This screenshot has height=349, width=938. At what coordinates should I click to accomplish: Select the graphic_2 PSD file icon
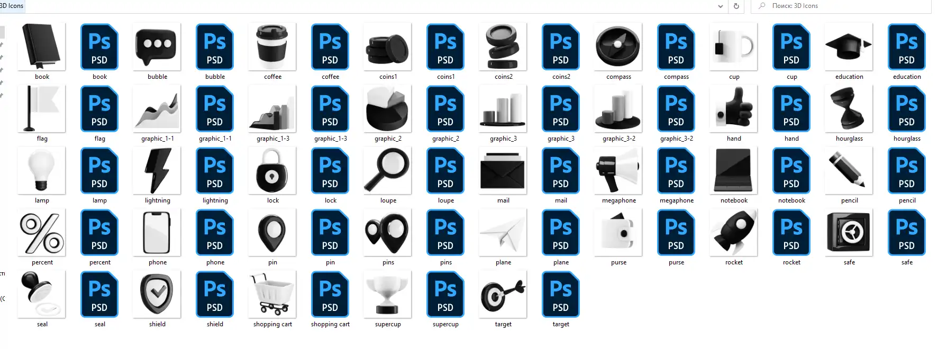(445, 108)
